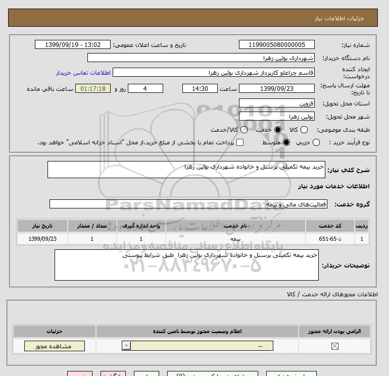Click the طبقه بندی موضوعی label
This screenshot has width=389, height=376.
tap(343, 130)
